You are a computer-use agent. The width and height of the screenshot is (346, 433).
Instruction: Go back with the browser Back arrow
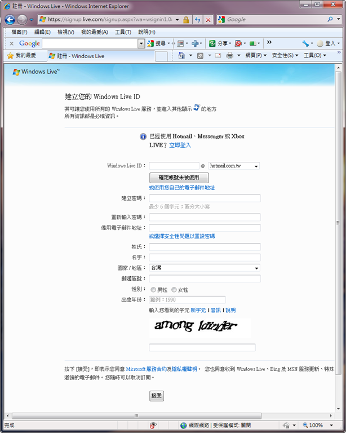click(x=10, y=20)
